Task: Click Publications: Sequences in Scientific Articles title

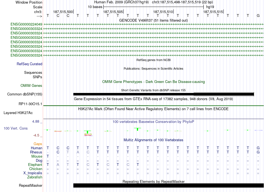Action: point(153,69)
